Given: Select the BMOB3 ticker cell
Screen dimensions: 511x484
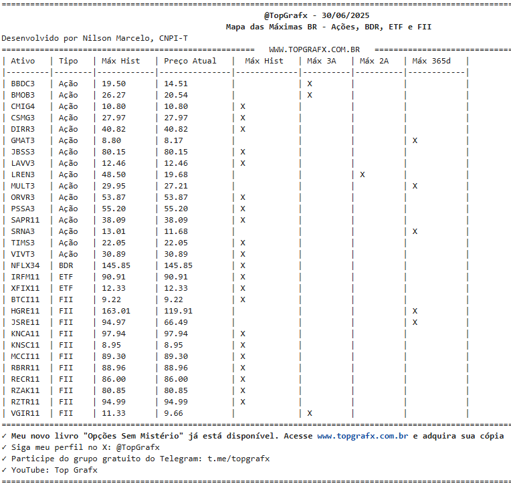Looking at the screenshot, I should pyautogui.click(x=23, y=95).
